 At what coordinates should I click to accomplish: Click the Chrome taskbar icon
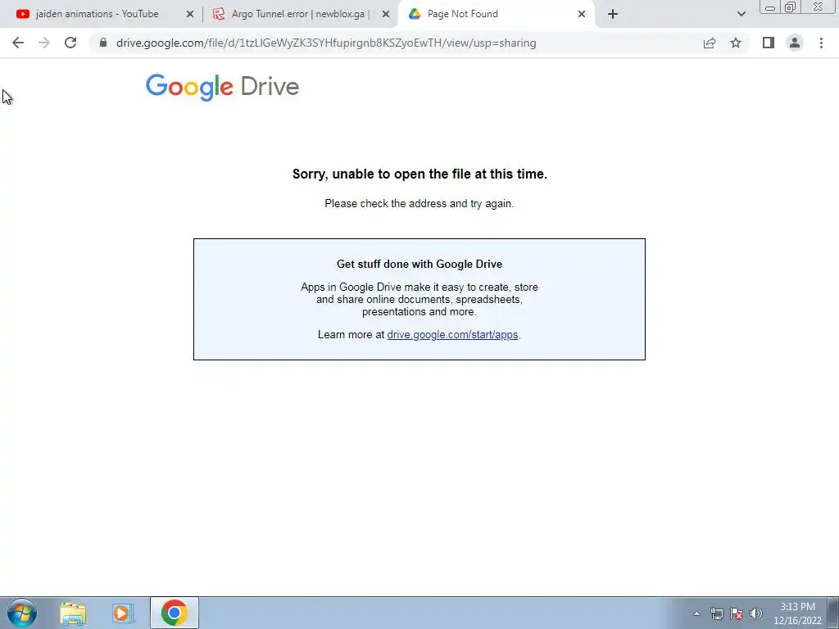[x=175, y=613]
